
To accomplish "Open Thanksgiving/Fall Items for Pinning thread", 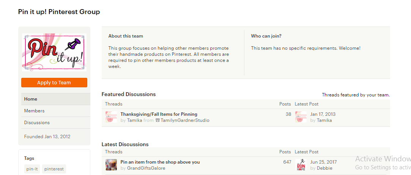I will pos(159,114).
